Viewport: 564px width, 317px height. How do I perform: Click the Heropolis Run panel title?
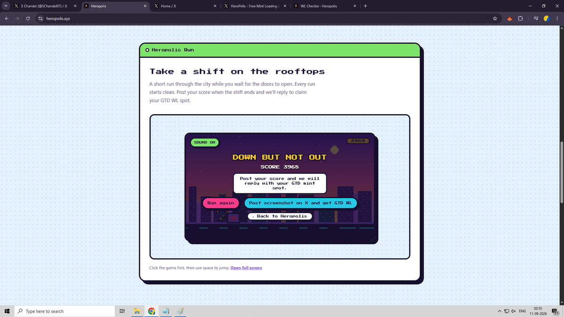(172, 50)
